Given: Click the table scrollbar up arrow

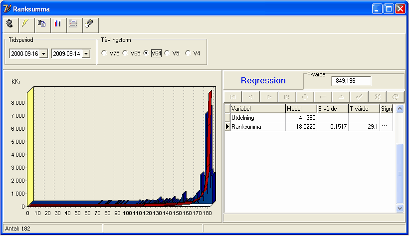Looking at the screenshot, I should (400, 108).
